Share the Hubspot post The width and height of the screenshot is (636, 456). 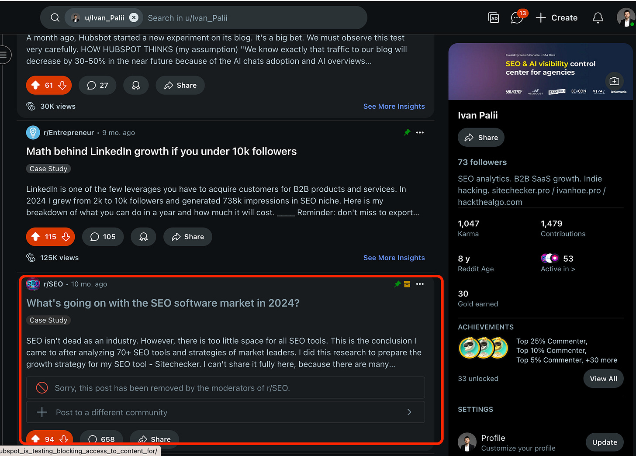[x=180, y=85]
